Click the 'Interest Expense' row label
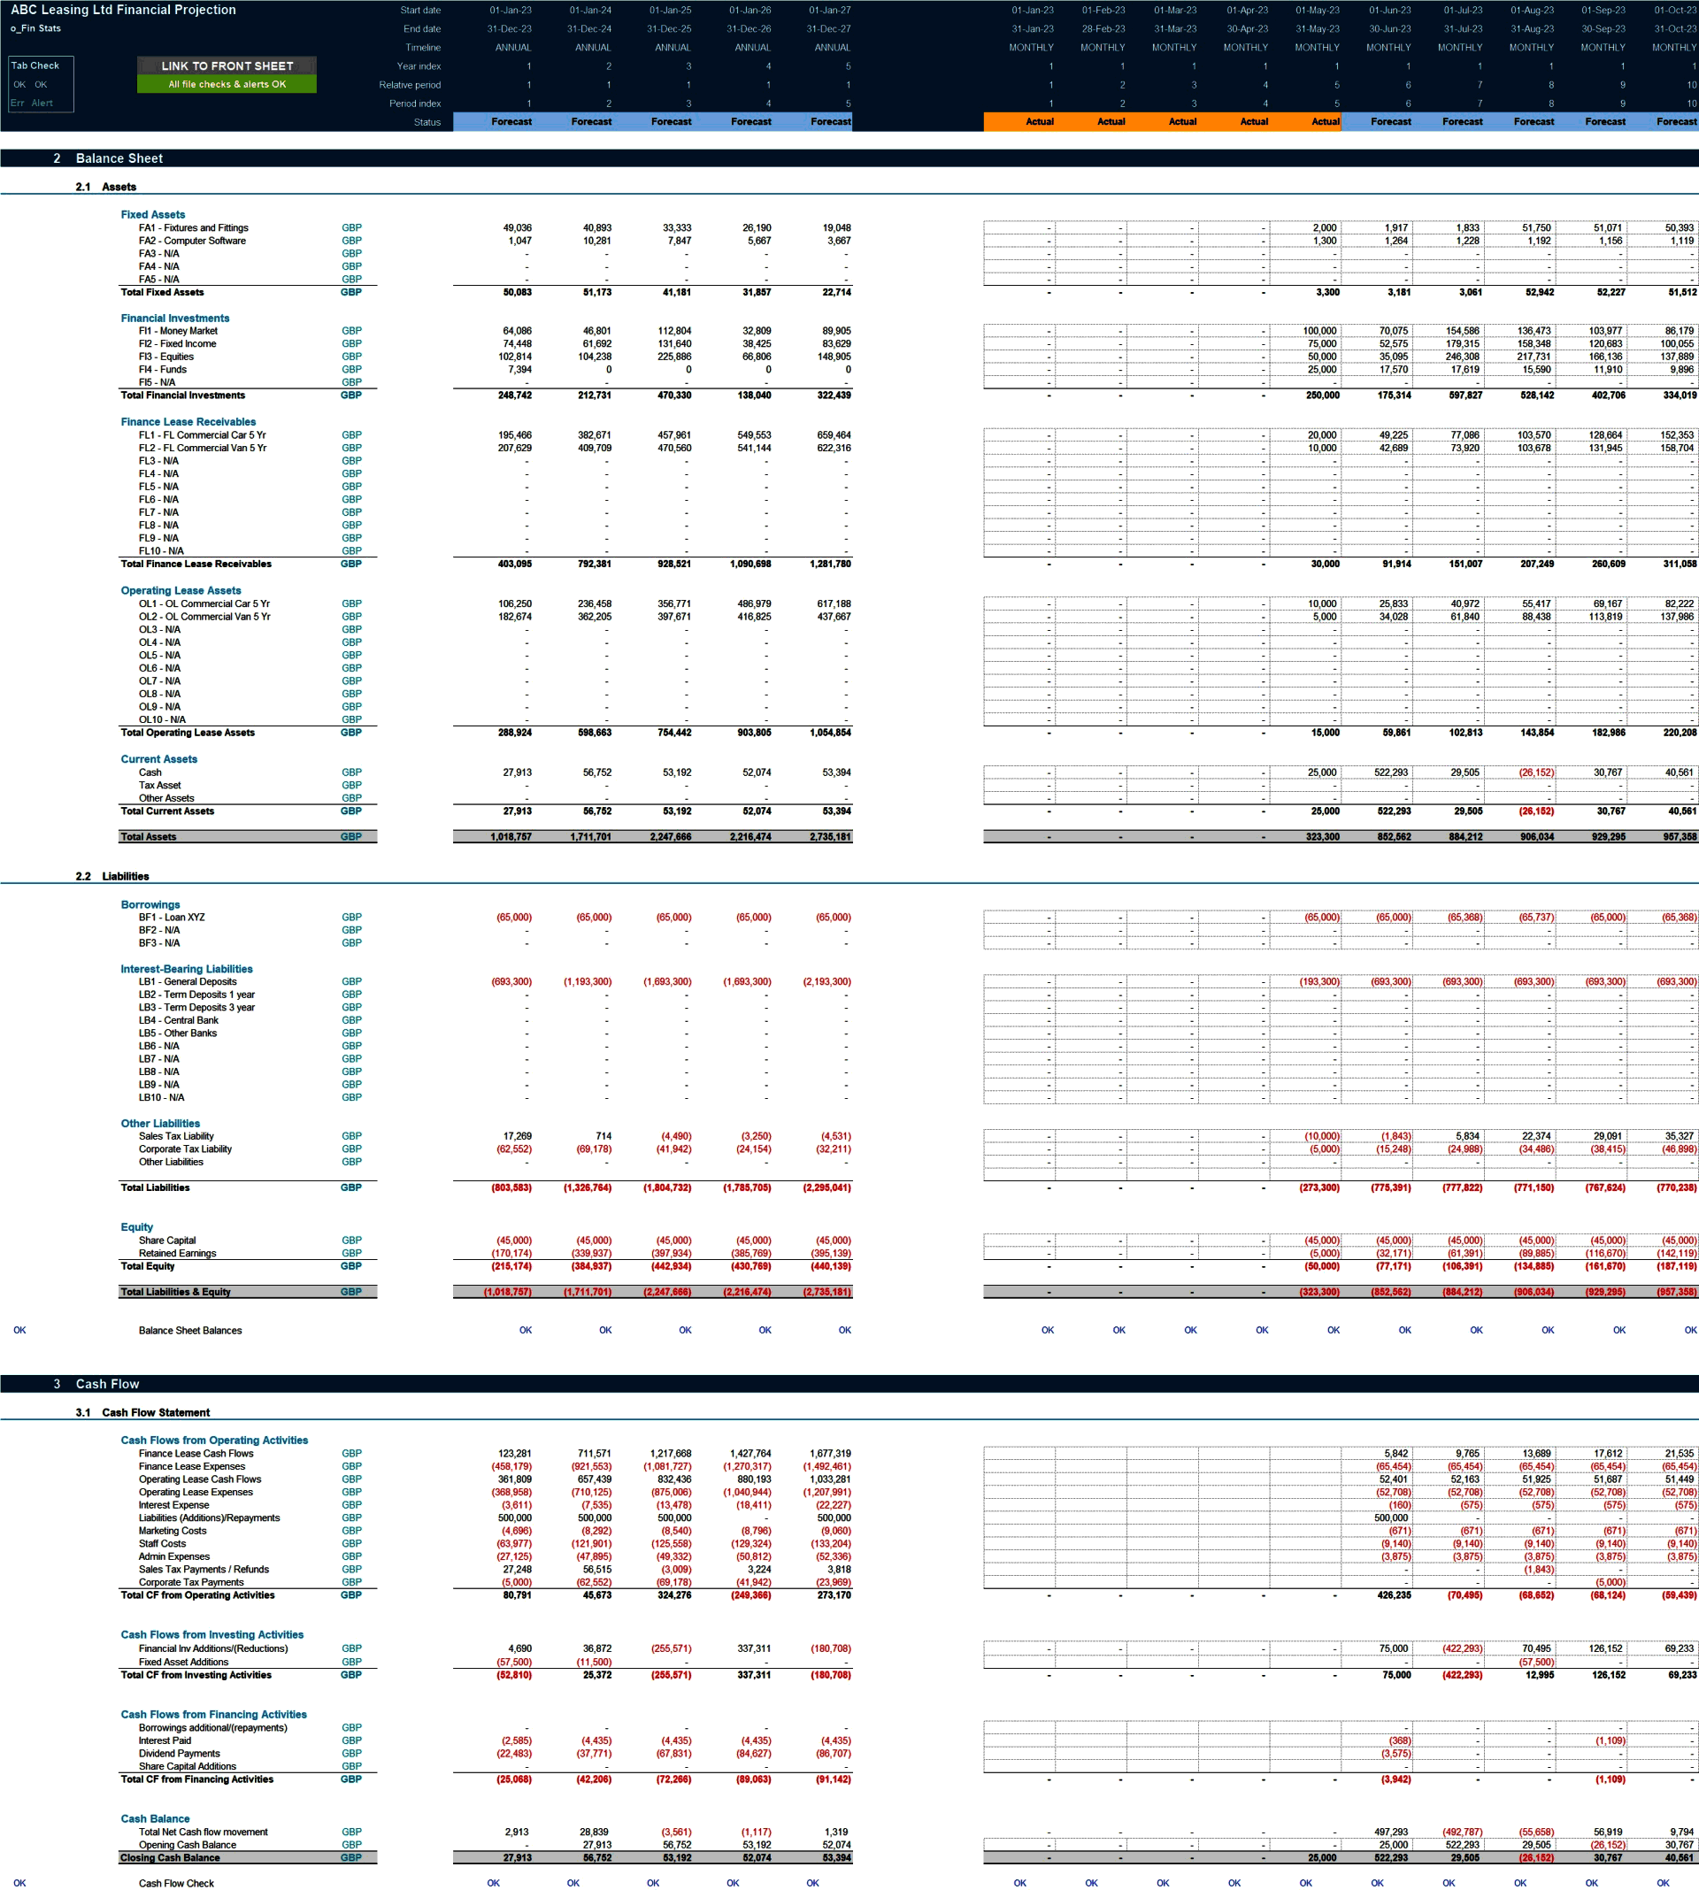1699x1890 pixels. click(x=173, y=1505)
